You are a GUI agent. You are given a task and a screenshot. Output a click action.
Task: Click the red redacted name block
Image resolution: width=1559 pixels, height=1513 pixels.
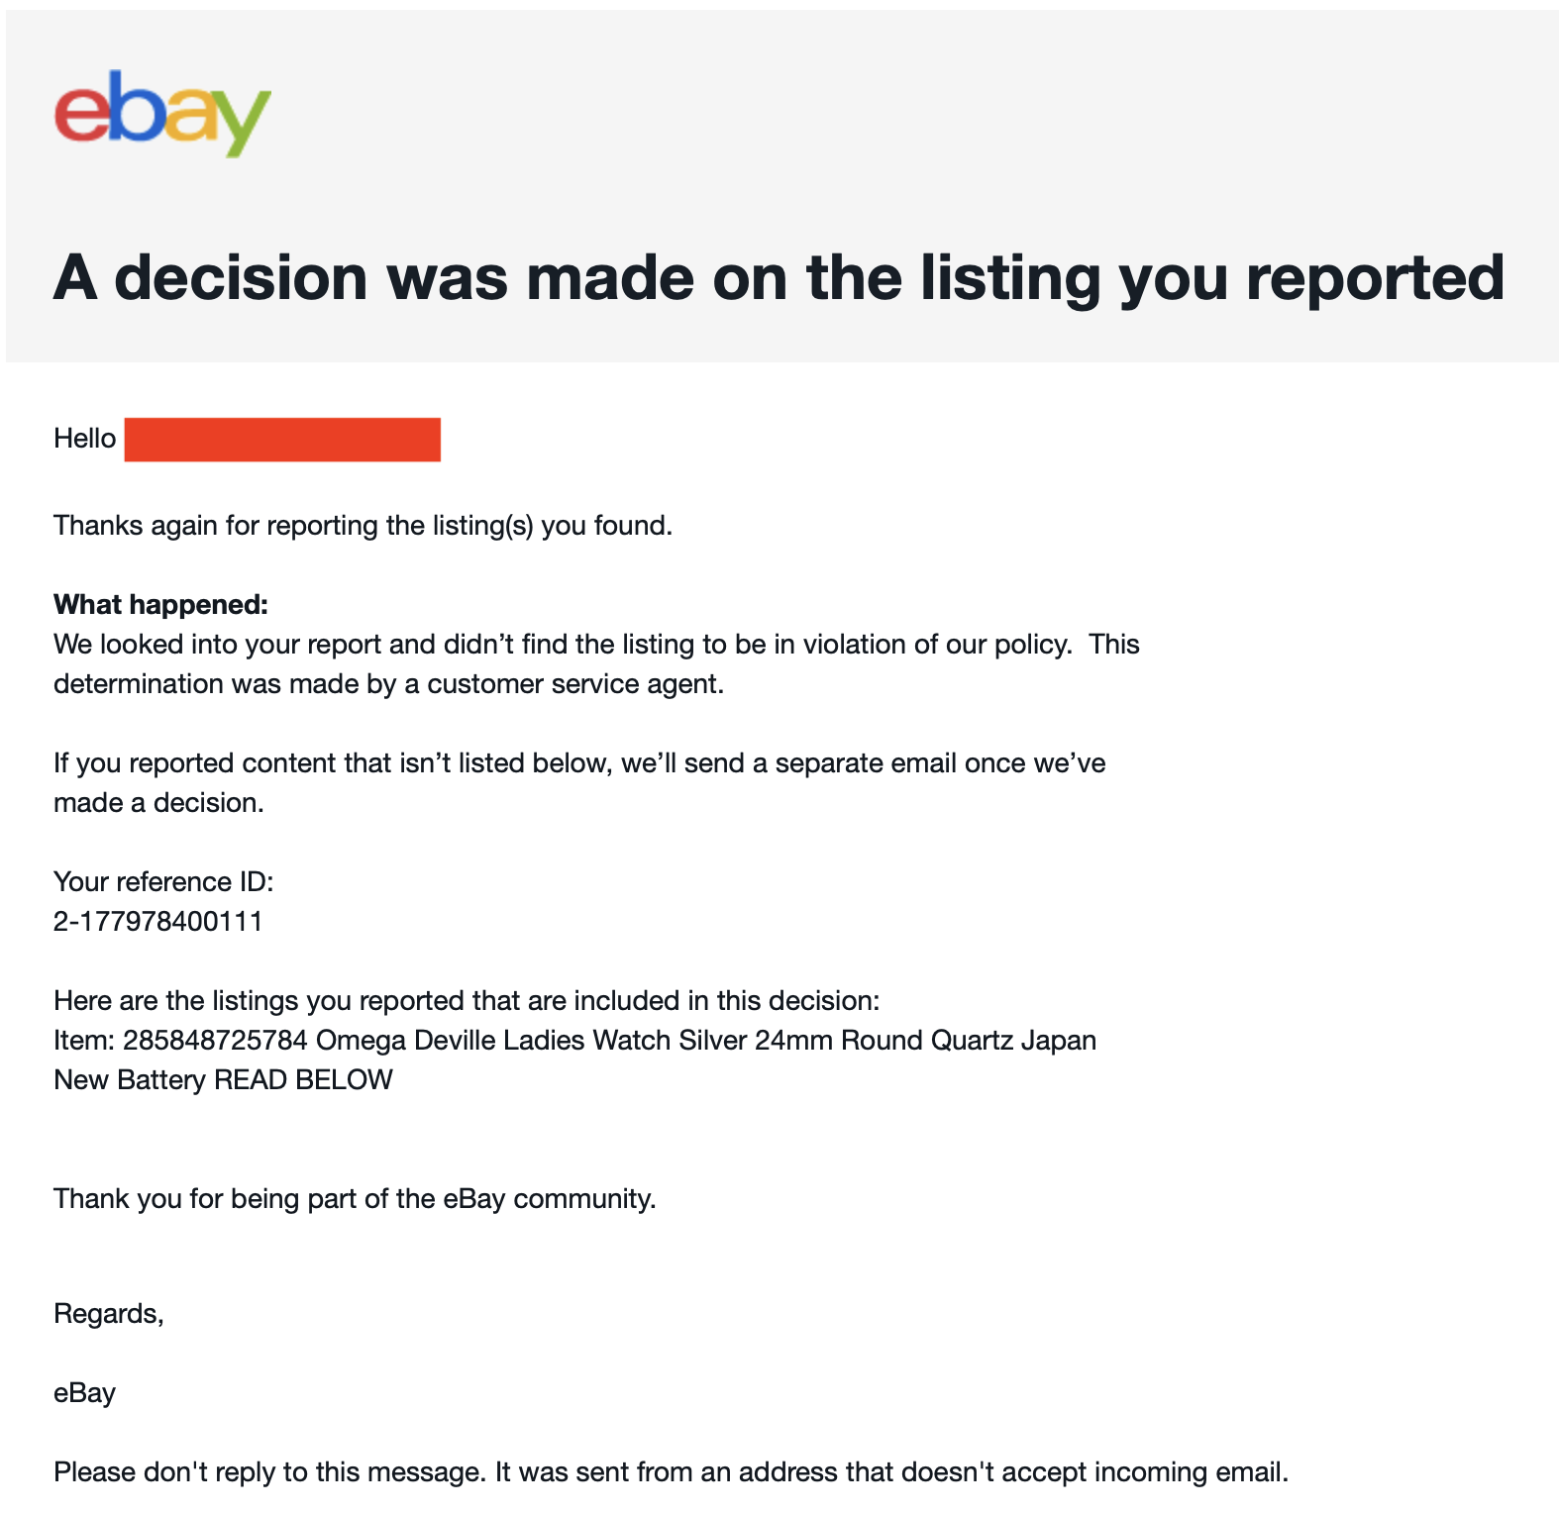pos(282,440)
